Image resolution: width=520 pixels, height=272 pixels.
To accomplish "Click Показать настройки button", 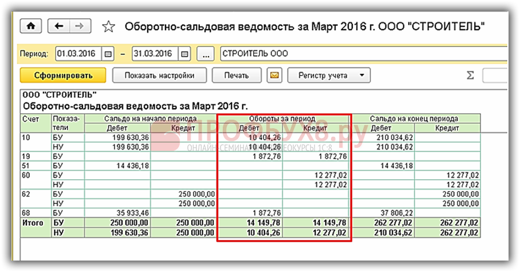I will coord(159,75).
